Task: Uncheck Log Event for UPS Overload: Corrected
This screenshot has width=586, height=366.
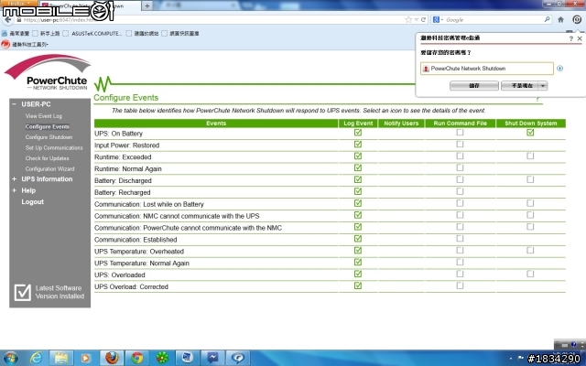Action: point(358,285)
